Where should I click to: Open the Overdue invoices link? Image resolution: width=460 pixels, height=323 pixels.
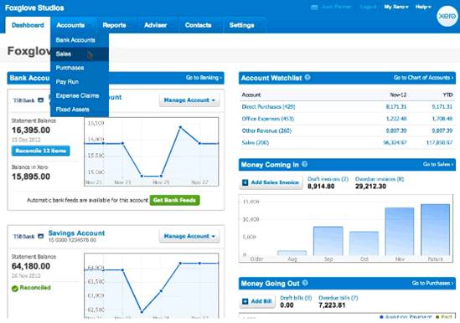[x=379, y=179]
